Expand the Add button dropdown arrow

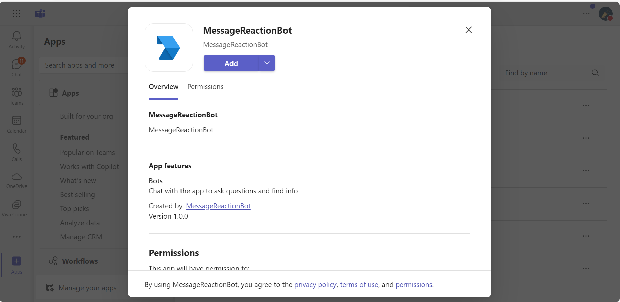coord(267,63)
